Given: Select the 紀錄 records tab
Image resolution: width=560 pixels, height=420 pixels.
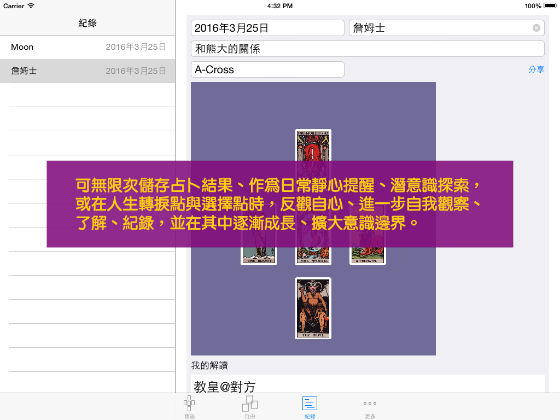Looking at the screenshot, I should 310,407.
